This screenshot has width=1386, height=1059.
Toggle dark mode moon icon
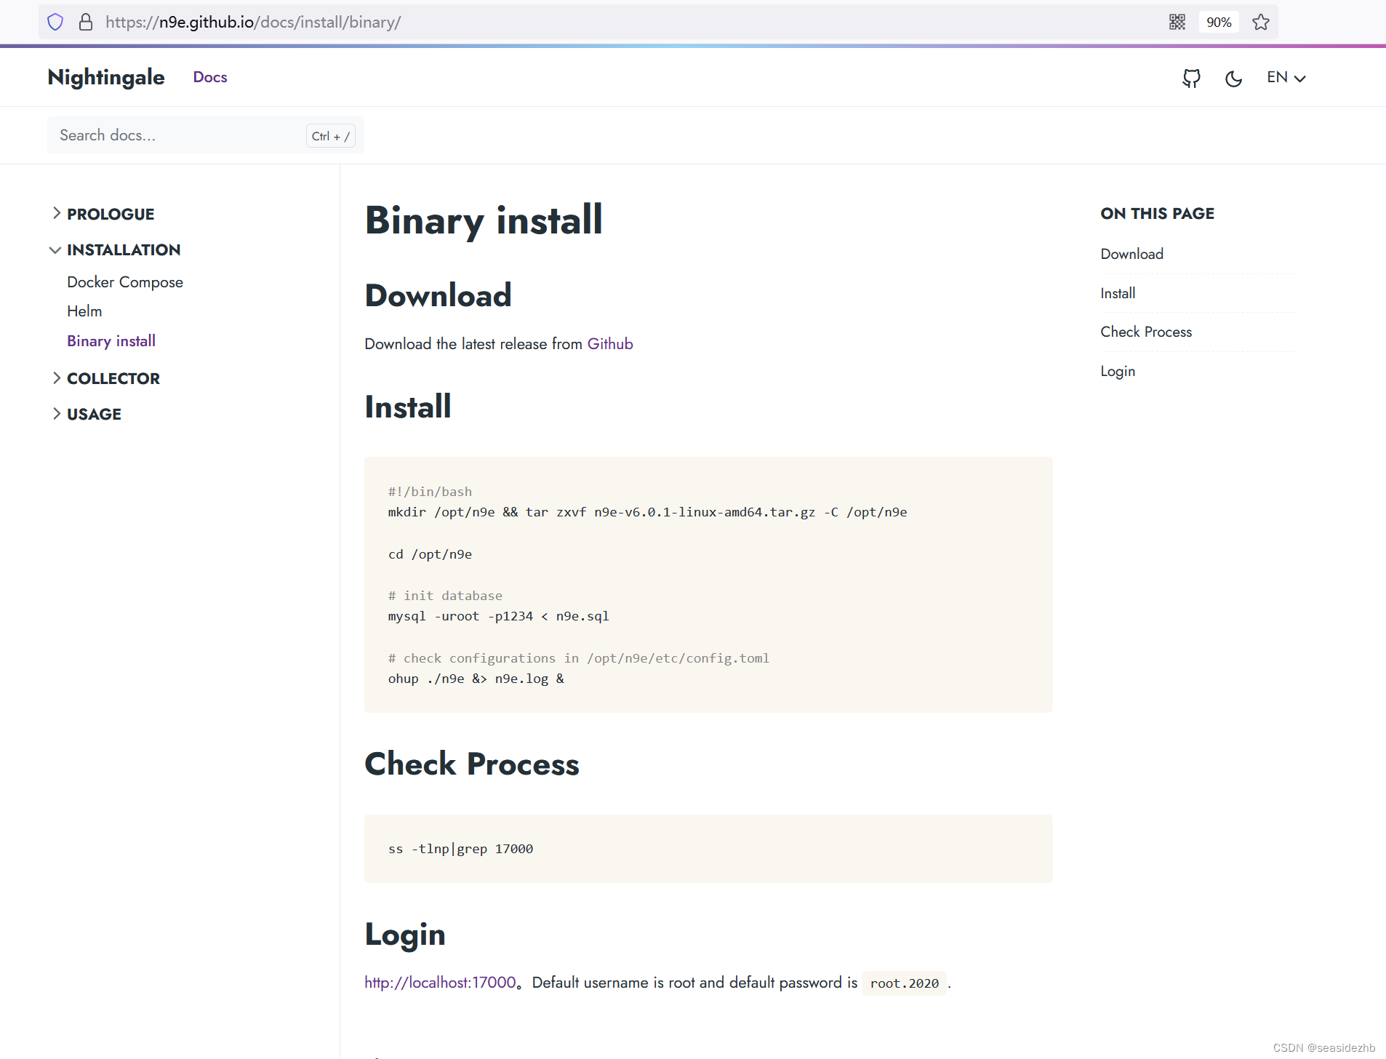pos(1233,78)
